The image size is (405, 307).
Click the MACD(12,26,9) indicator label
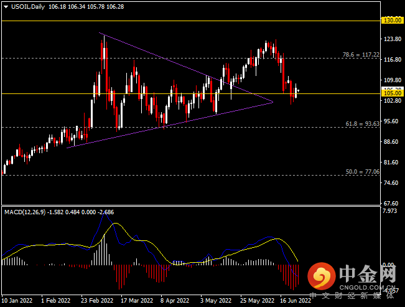25,212
